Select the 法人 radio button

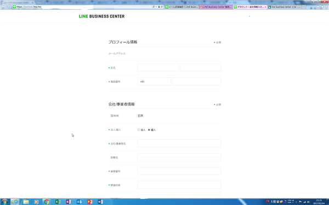tap(139, 130)
